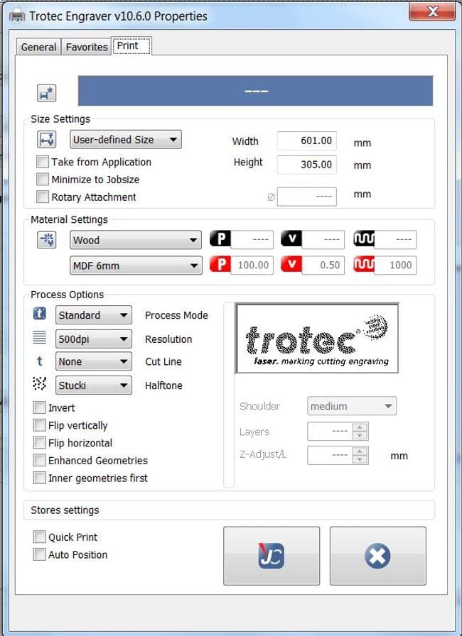This screenshot has height=636, width=462.
Task: Click the Halftone dither pattern icon
Action: 39,384
